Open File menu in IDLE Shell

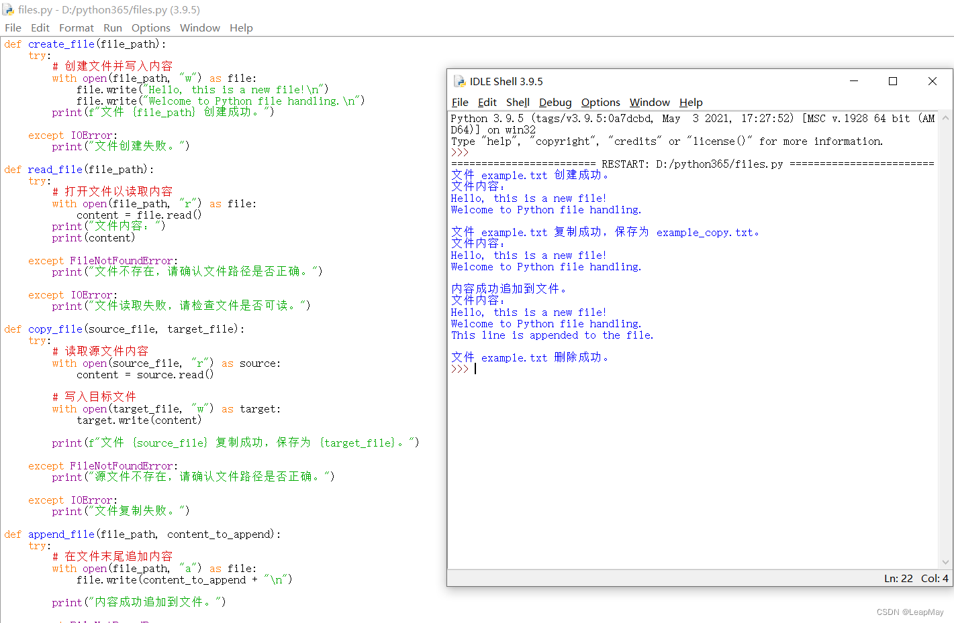pos(460,102)
